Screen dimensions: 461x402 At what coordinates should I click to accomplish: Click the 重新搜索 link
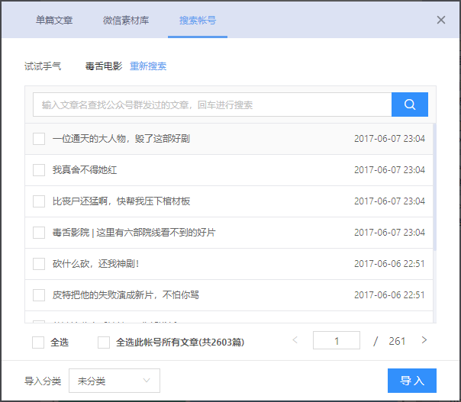point(148,66)
